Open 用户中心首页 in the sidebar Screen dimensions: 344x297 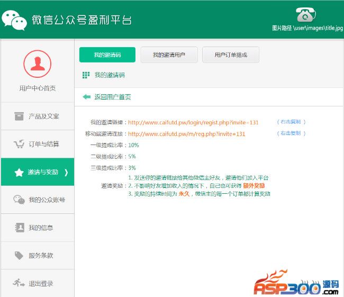point(37,88)
